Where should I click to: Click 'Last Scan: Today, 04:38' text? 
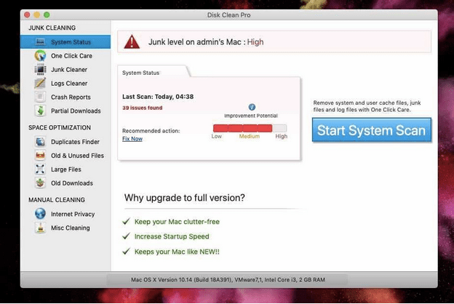click(158, 97)
